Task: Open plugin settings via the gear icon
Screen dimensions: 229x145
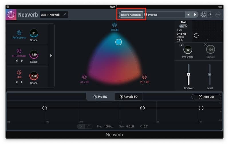Action: 203,15
